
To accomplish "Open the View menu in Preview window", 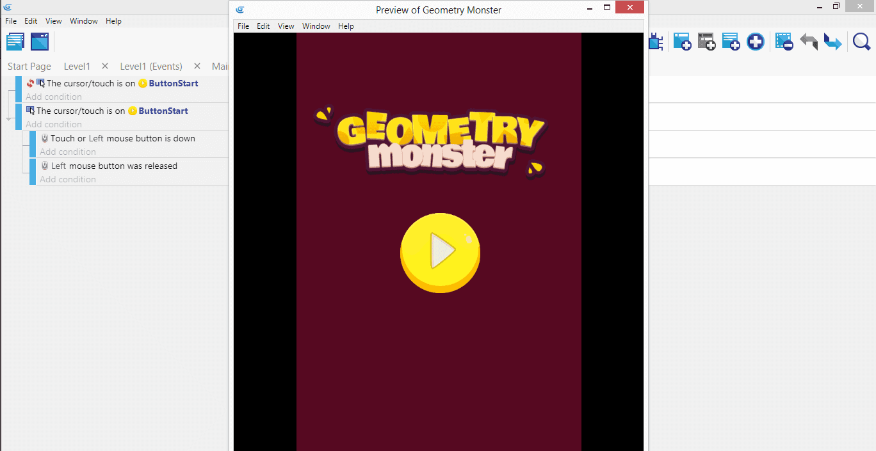I will coord(286,26).
